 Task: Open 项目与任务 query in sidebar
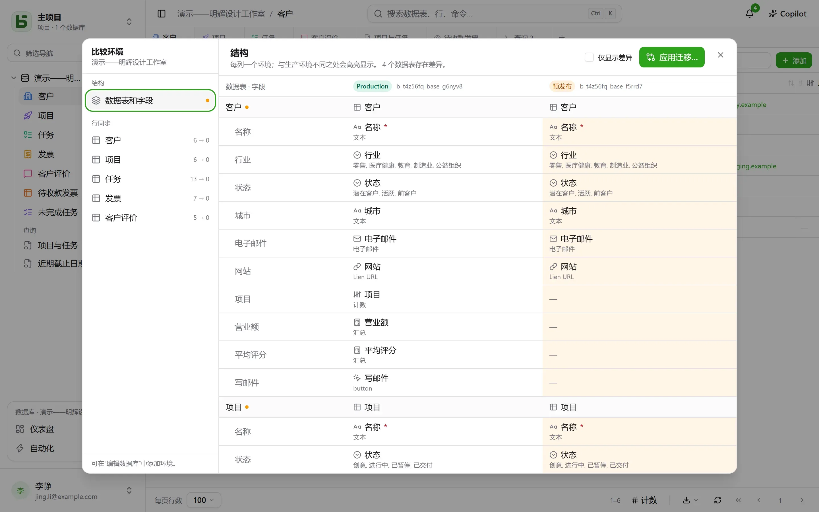click(51, 245)
